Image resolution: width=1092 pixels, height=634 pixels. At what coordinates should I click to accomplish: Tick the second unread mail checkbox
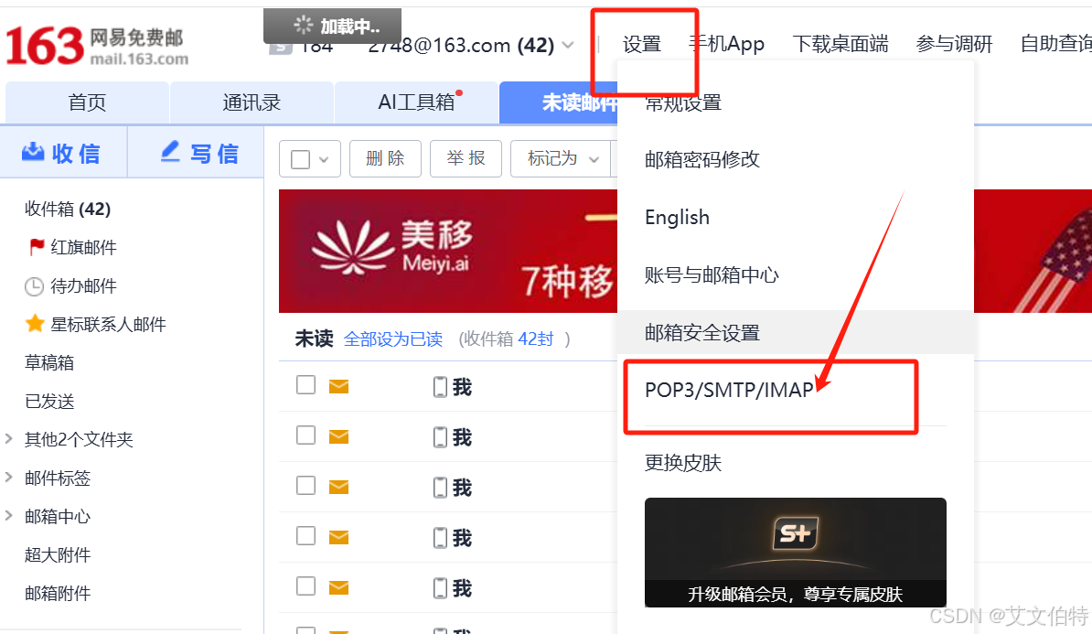(x=305, y=435)
